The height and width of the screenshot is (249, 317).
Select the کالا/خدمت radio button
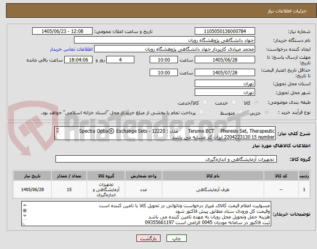(205, 102)
